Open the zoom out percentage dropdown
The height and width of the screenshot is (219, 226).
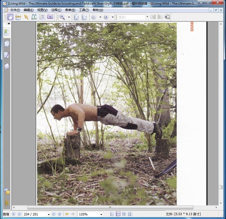click(x=100, y=17)
